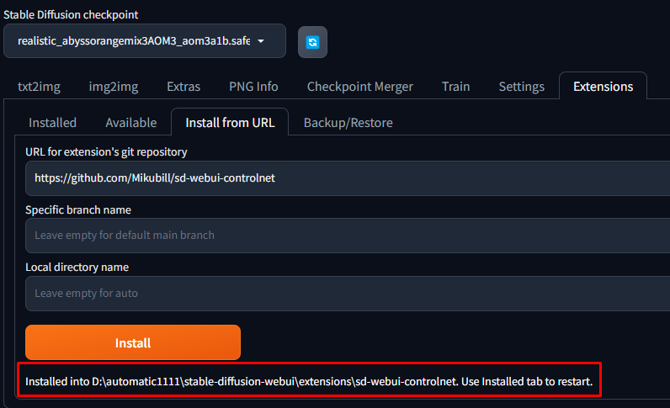Browse the Available extensions sub-tab
Image resolution: width=670 pixels, height=408 pixels.
tap(130, 123)
